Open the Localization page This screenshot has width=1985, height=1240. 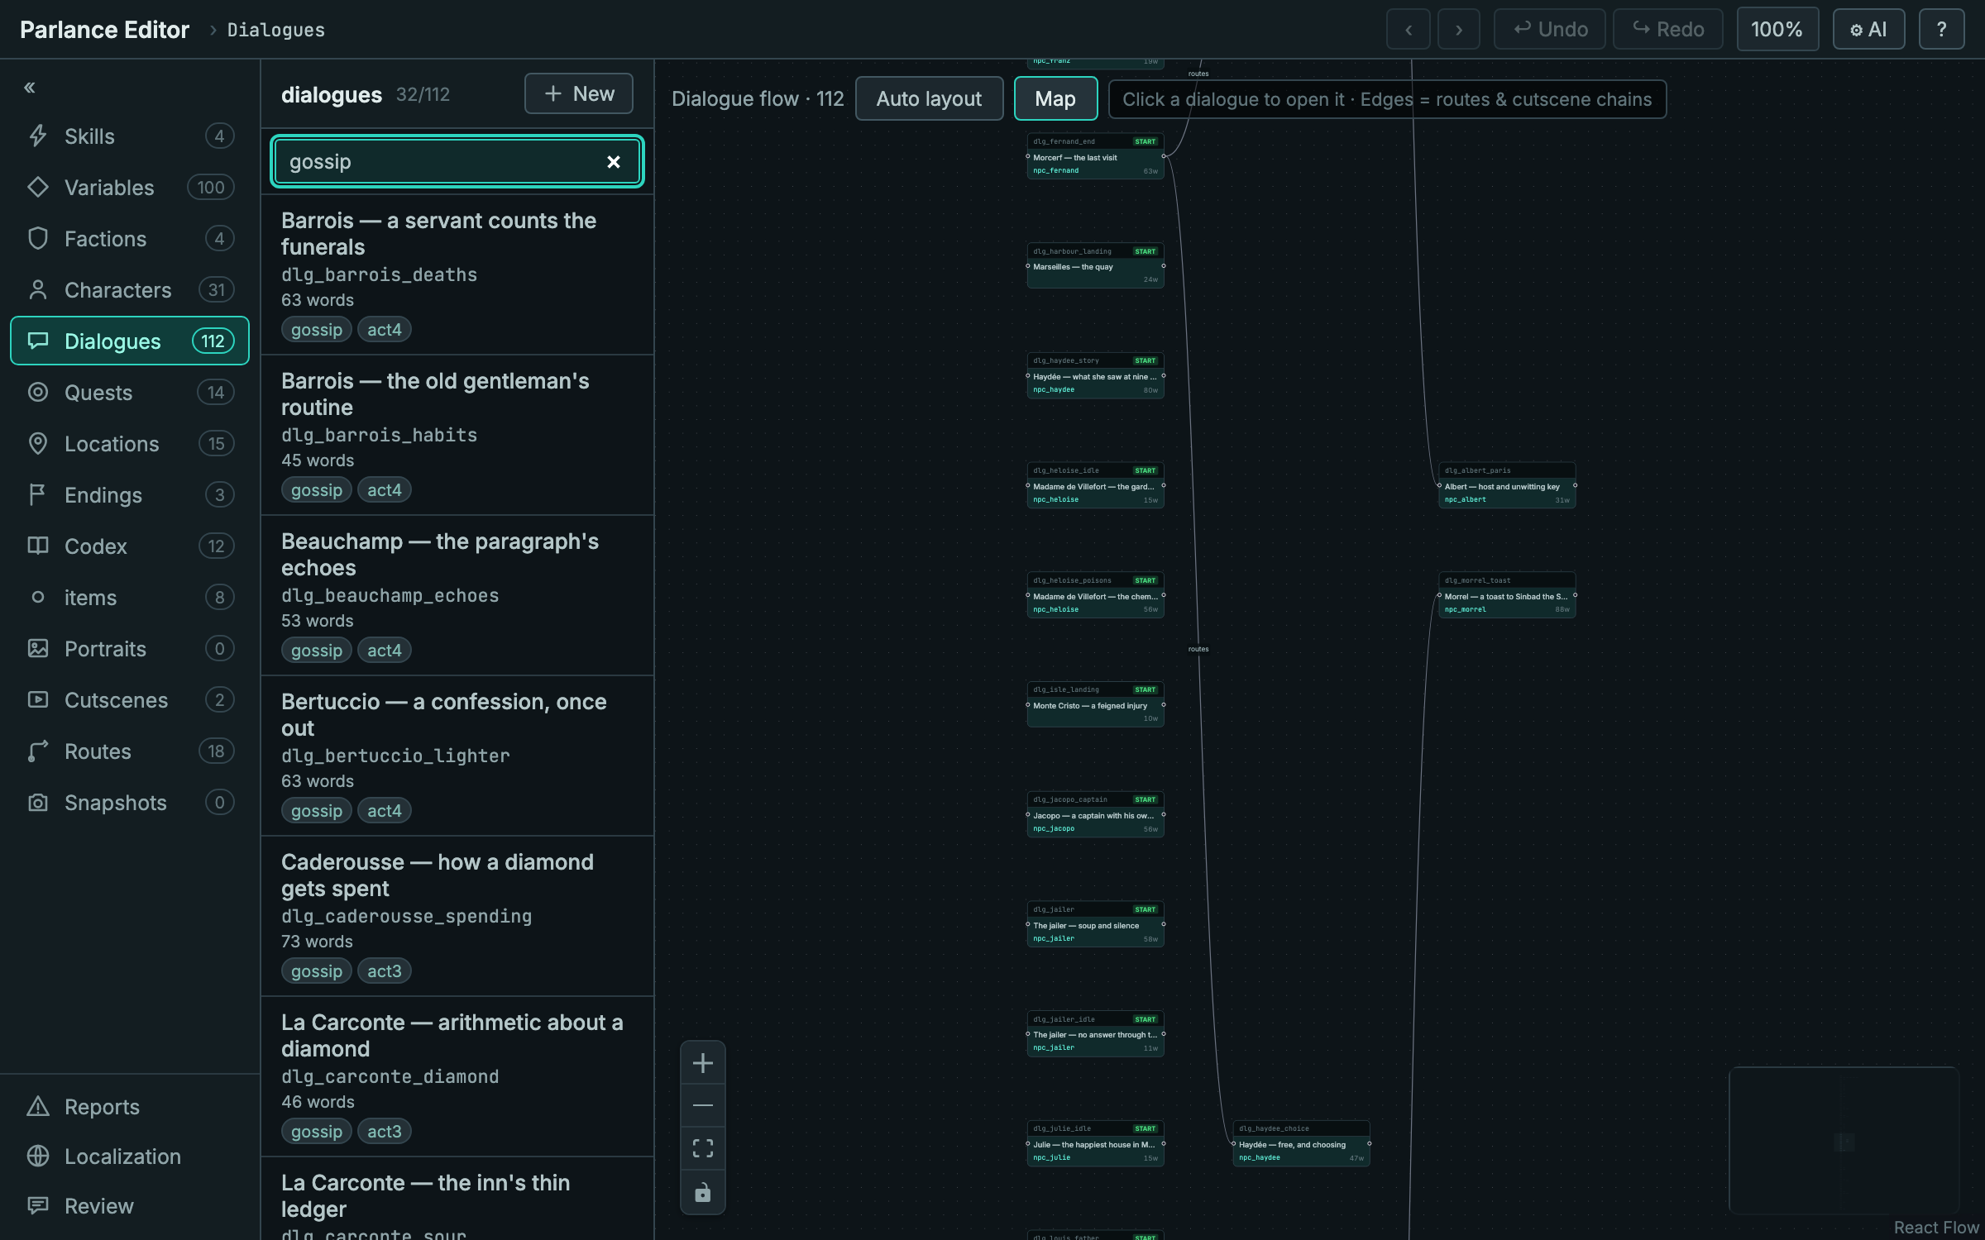130,1157
